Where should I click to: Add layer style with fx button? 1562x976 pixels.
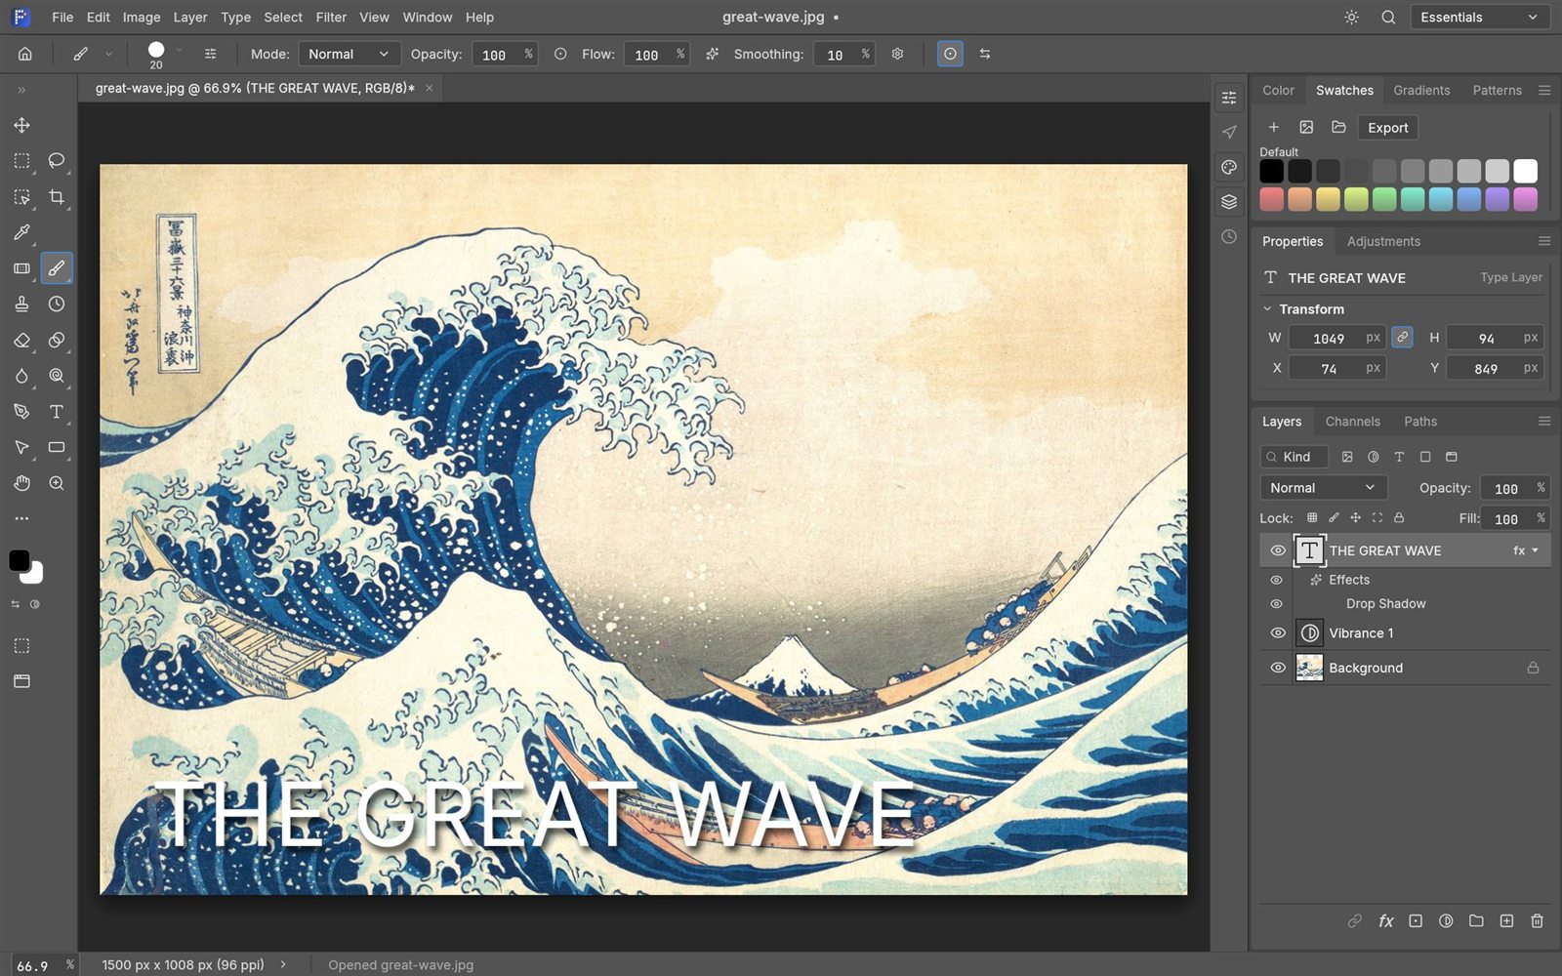[1385, 920]
